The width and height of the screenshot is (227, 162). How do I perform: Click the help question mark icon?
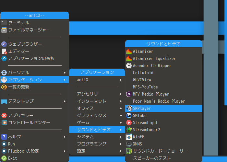(4, 137)
